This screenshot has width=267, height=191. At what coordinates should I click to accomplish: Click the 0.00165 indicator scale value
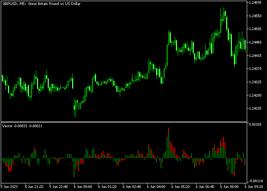click(255, 125)
